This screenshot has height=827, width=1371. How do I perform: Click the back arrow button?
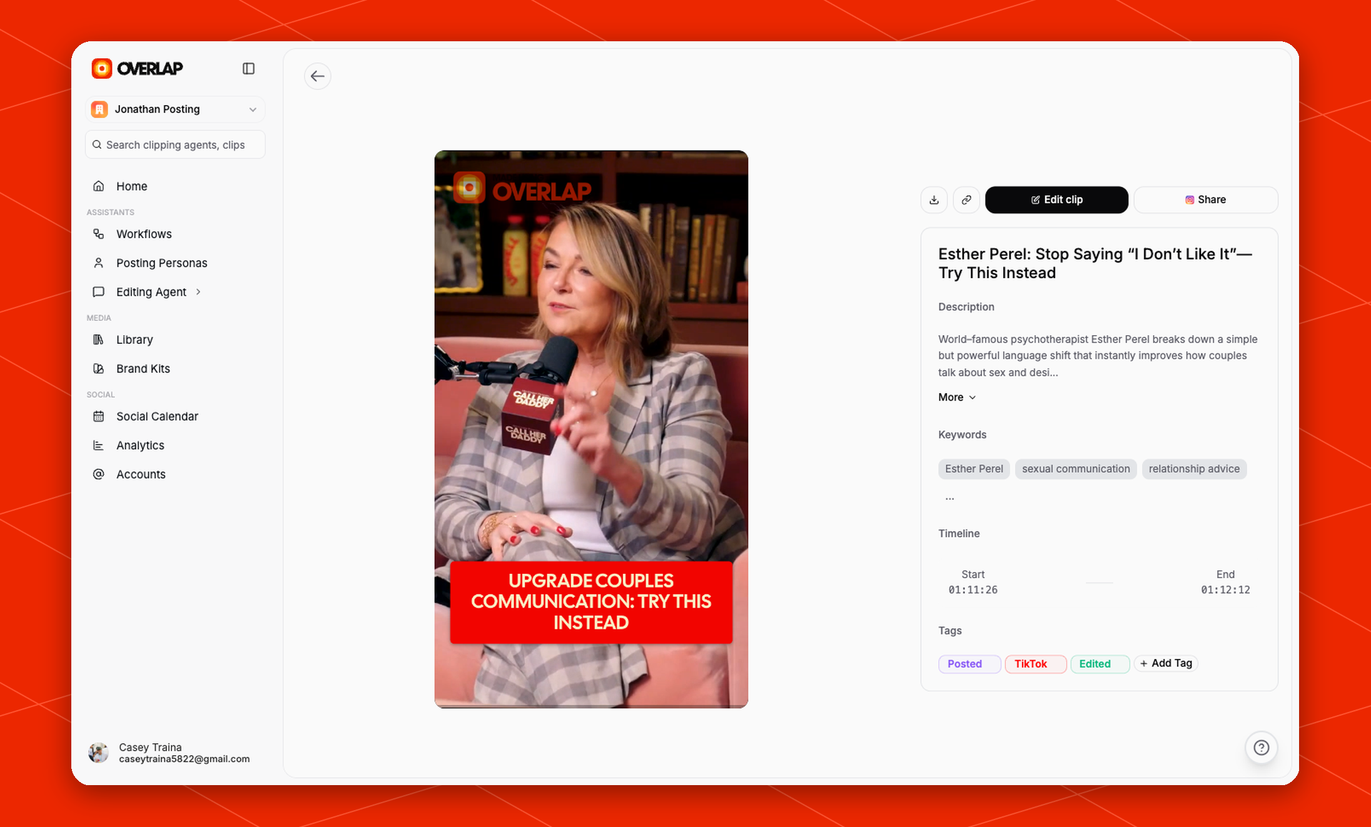point(318,76)
